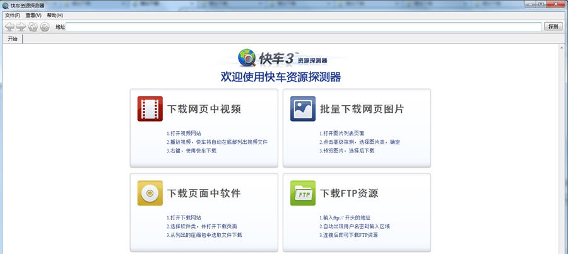The height and width of the screenshot is (254, 568).
Task: Click the forward navigation arrow
Action: (x=21, y=26)
